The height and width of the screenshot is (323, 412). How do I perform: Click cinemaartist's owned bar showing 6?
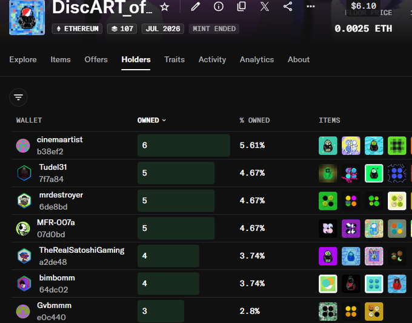184,145
